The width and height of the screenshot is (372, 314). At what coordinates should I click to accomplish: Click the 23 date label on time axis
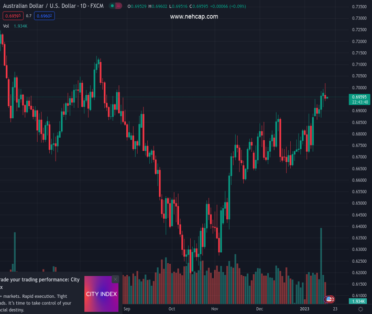(x=335, y=309)
